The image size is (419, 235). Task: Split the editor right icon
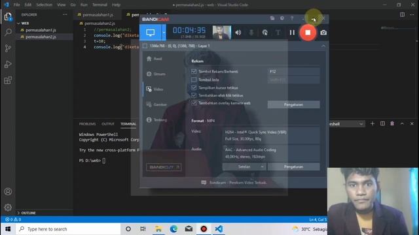(x=402, y=14)
